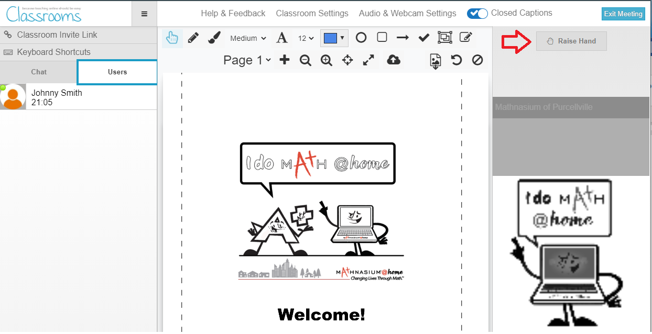Change font size from 12
This screenshot has height=334, width=652.
click(305, 38)
